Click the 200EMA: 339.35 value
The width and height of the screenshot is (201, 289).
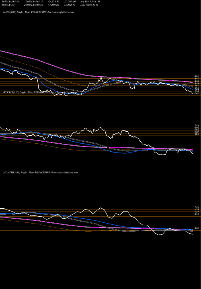click(35, 5)
